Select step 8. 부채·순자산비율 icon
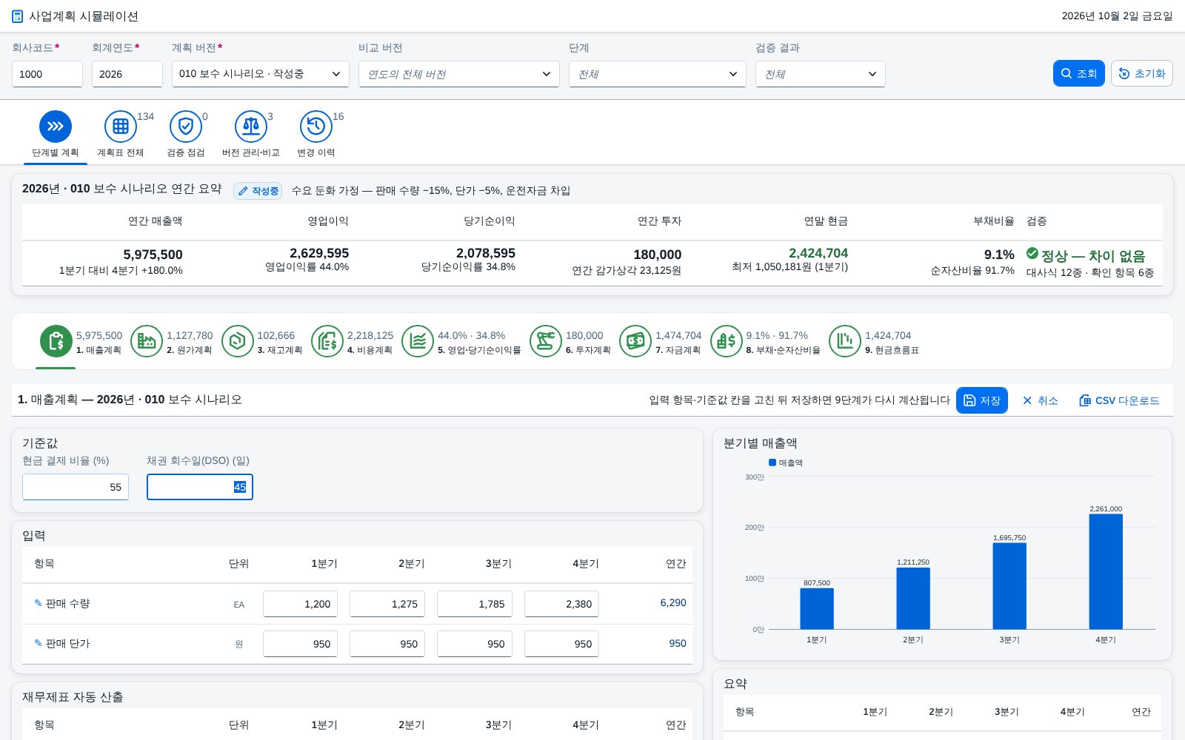Screen dimensions: 1185x740 pos(727,341)
